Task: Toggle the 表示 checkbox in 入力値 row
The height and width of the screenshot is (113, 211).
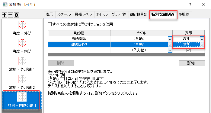Action: click(x=188, y=50)
